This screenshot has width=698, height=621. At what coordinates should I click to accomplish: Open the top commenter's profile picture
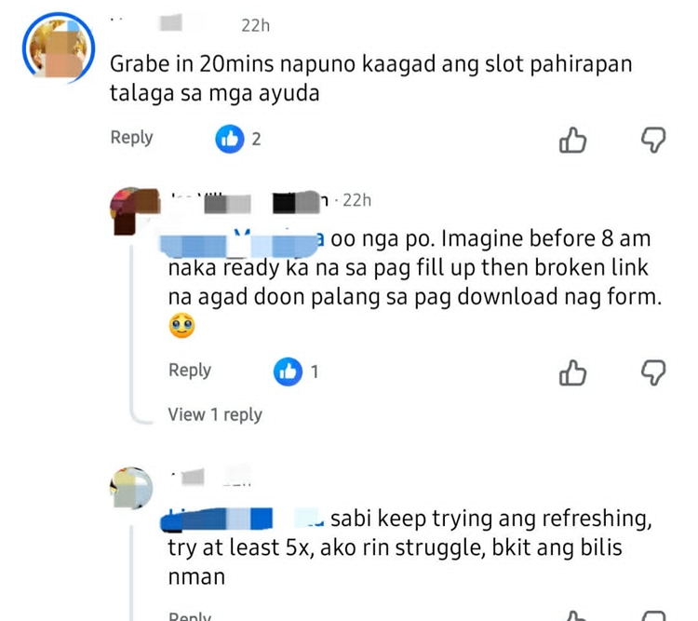(x=59, y=48)
